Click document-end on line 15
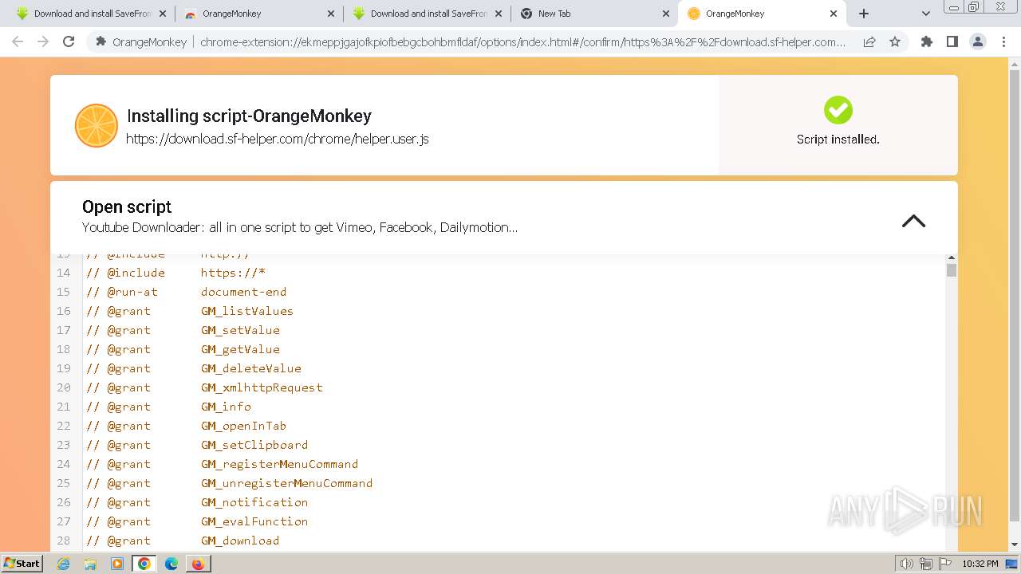This screenshot has width=1021, height=574. 243,292
